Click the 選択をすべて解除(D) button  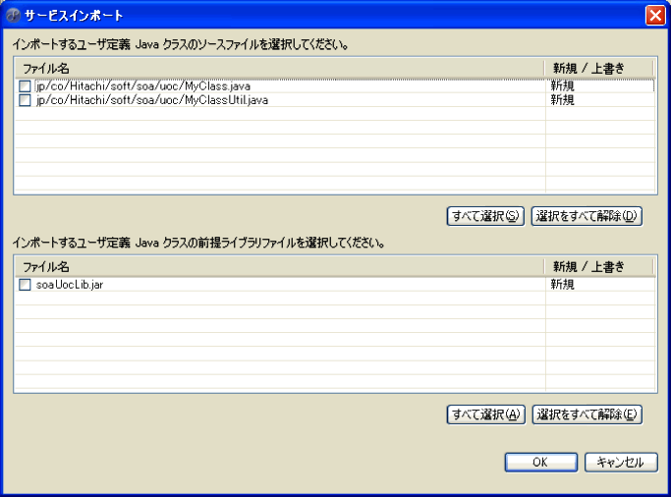tap(587, 216)
